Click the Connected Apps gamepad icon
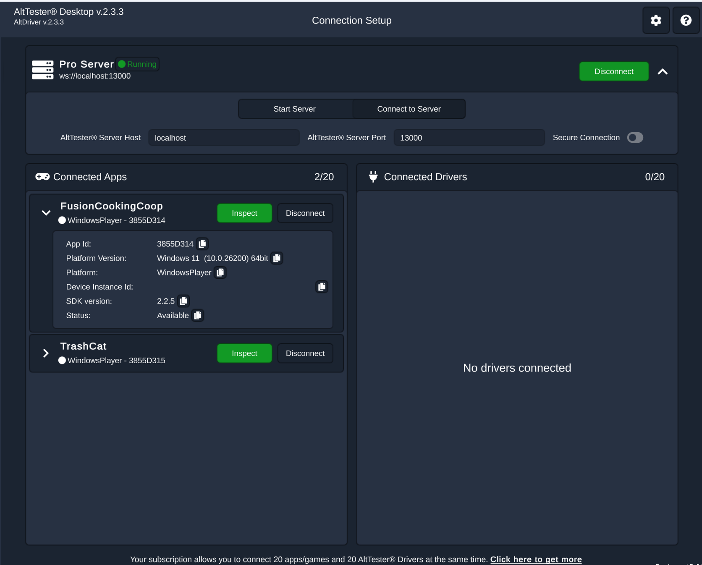This screenshot has height=565, width=702. (x=42, y=177)
